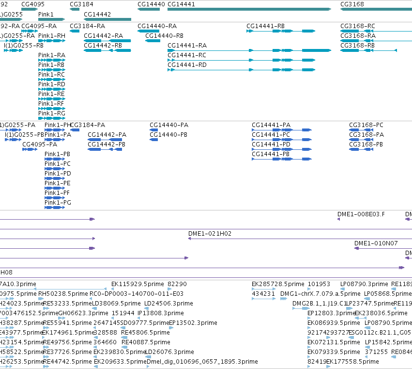Click the CG3168-RC transcript label
Image resolution: width=412 pixels, height=369 pixels.
358,26
